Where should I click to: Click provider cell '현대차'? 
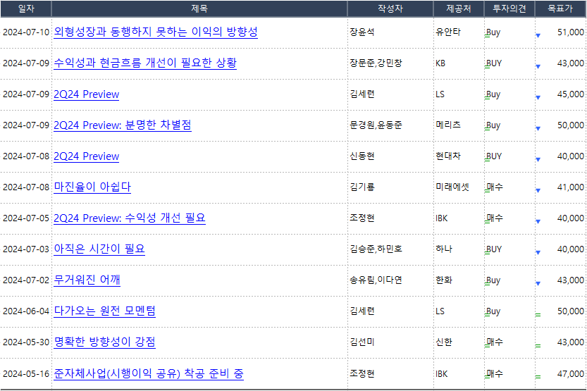pos(448,156)
